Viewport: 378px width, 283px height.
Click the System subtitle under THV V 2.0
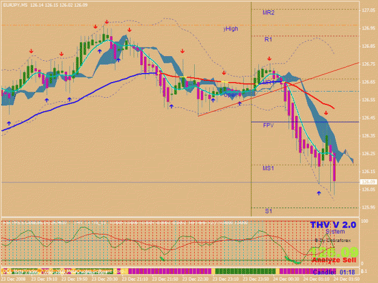tap(335, 232)
